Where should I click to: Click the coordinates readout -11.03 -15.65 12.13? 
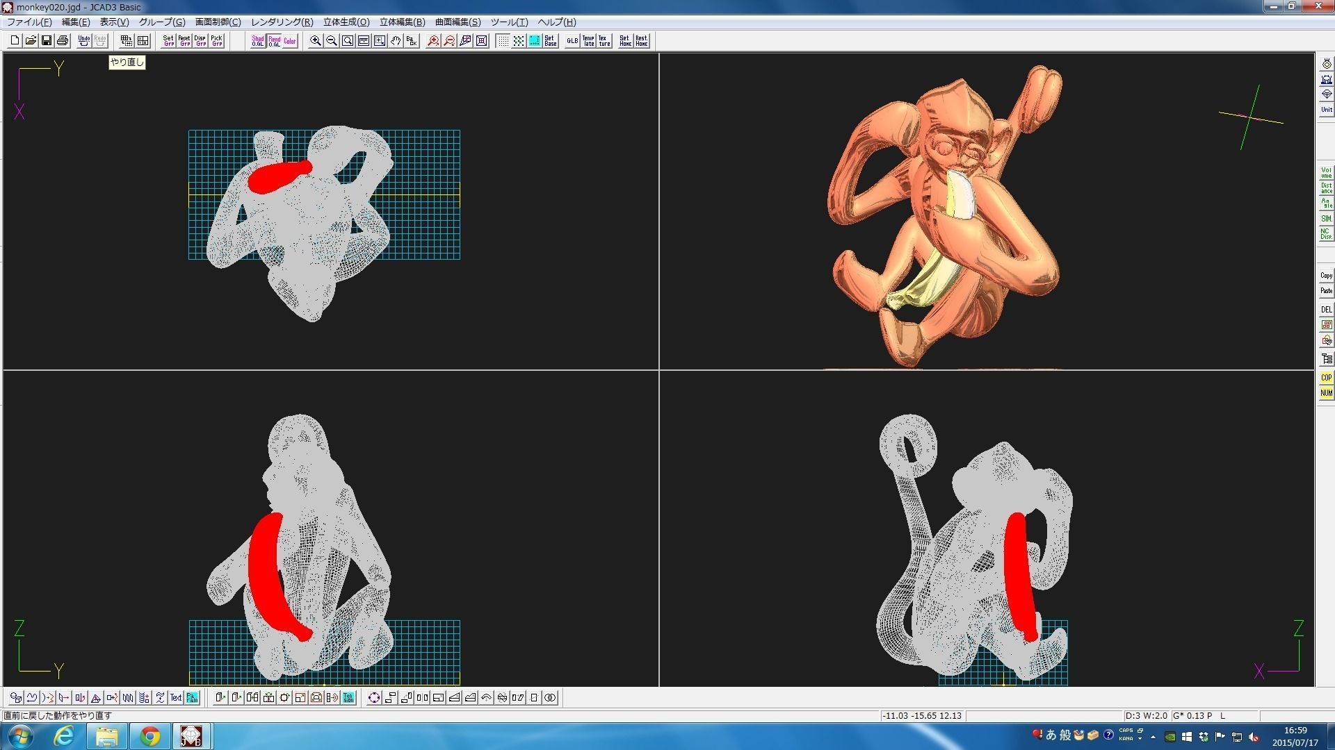(x=922, y=716)
